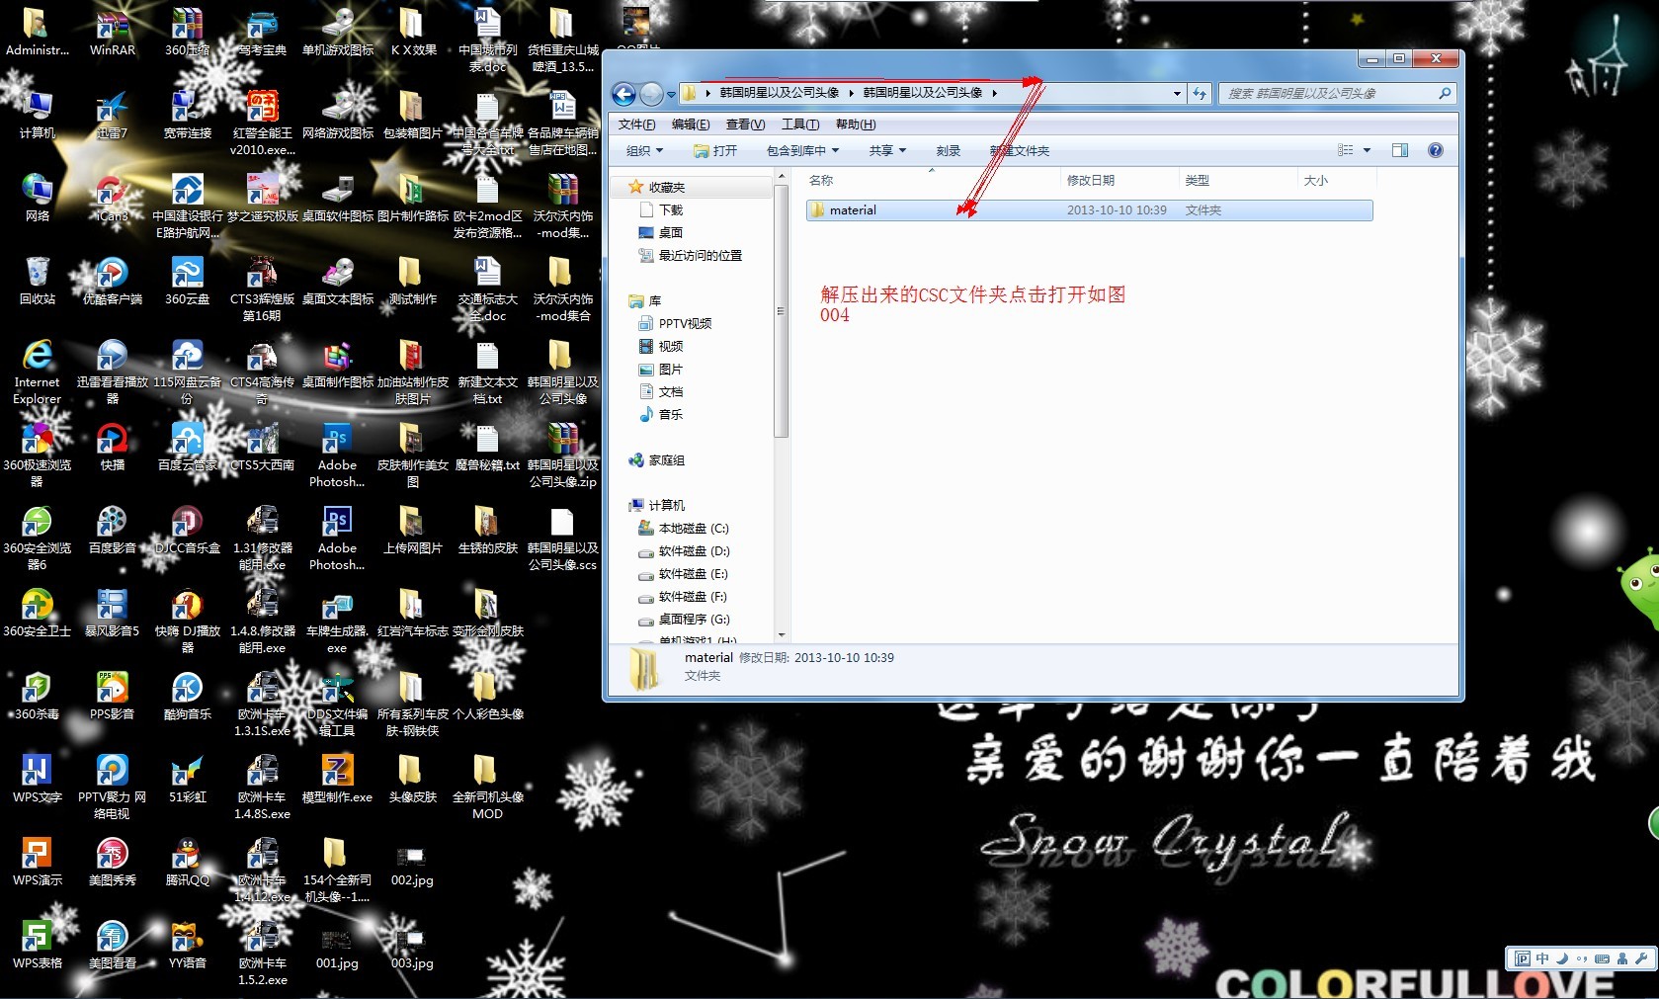Click the 打开 toolbar button
The height and width of the screenshot is (999, 1659).
click(715, 151)
